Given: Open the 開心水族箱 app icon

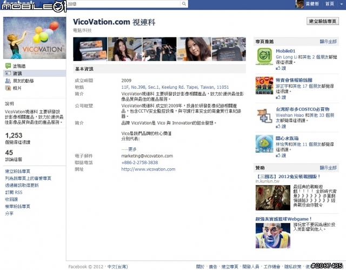Looking at the screenshot, I should click(x=264, y=144).
